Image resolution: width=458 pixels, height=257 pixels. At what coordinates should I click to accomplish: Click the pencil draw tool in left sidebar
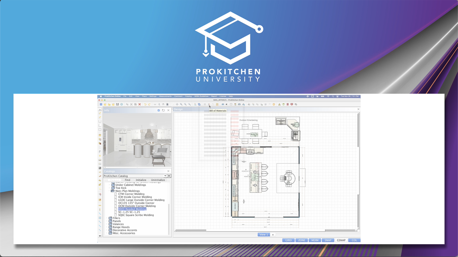(100, 113)
